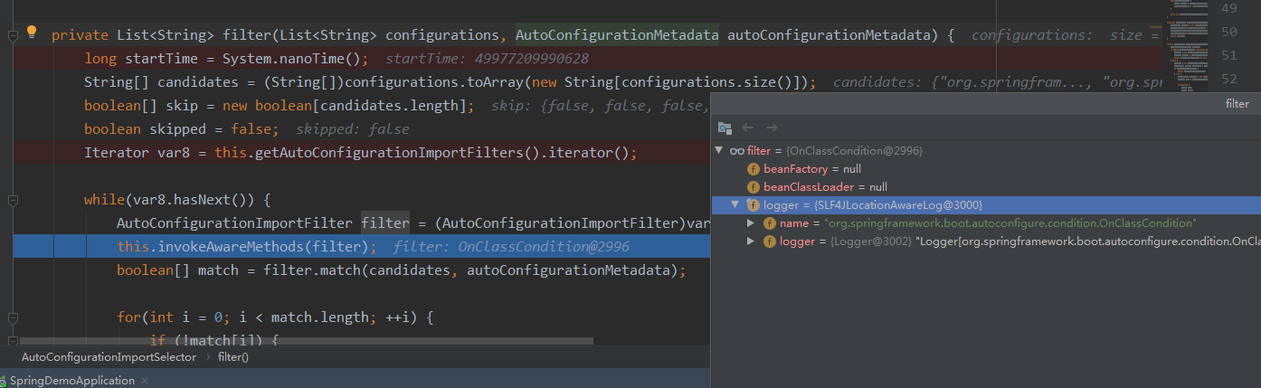
Task: Click the field icon next to beanClassLoader
Action: [753, 187]
